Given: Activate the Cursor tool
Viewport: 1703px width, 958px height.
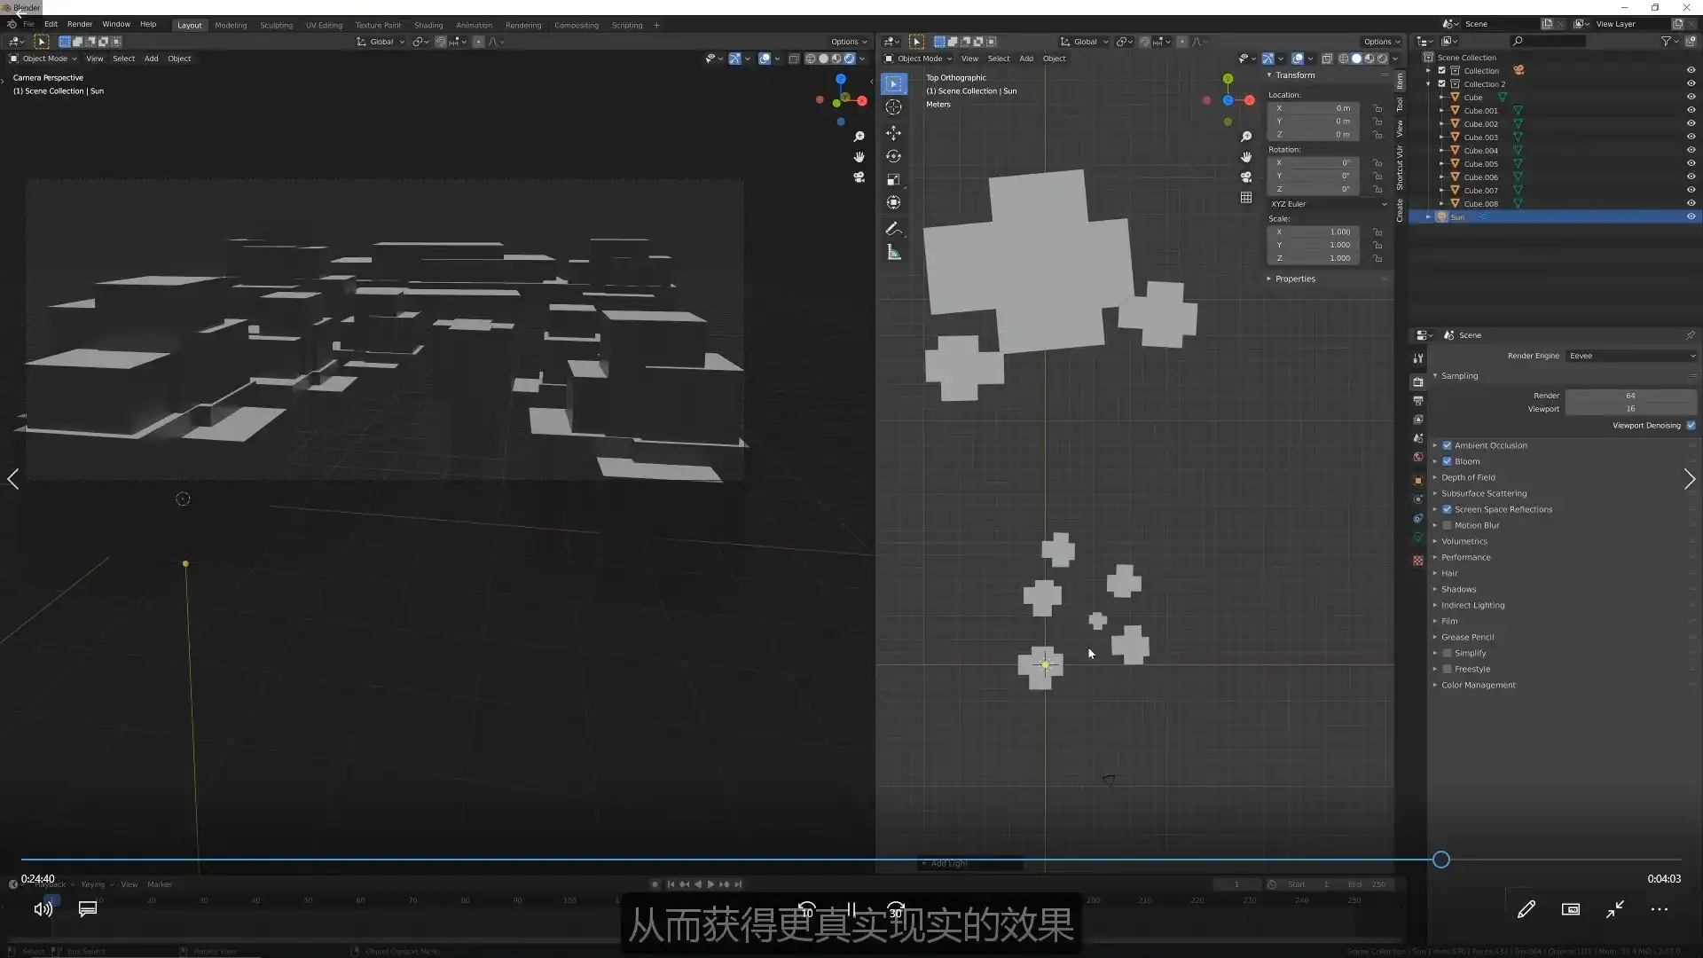Looking at the screenshot, I should [894, 107].
